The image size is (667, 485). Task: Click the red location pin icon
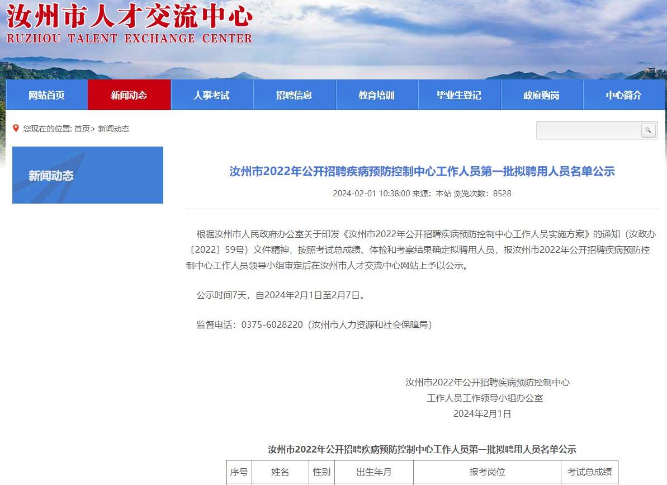click(16, 128)
